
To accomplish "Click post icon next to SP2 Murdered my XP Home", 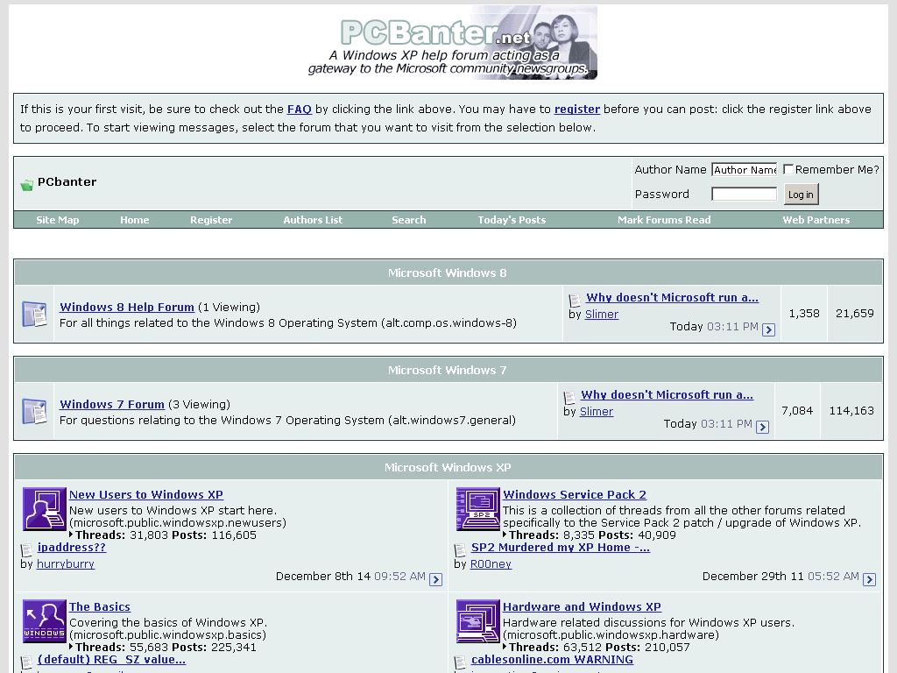I will [460, 550].
